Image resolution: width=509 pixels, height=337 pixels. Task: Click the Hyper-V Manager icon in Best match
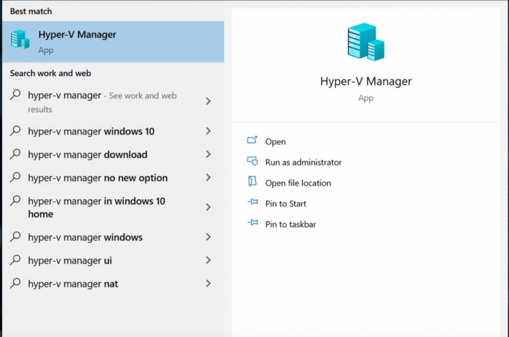tap(20, 39)
